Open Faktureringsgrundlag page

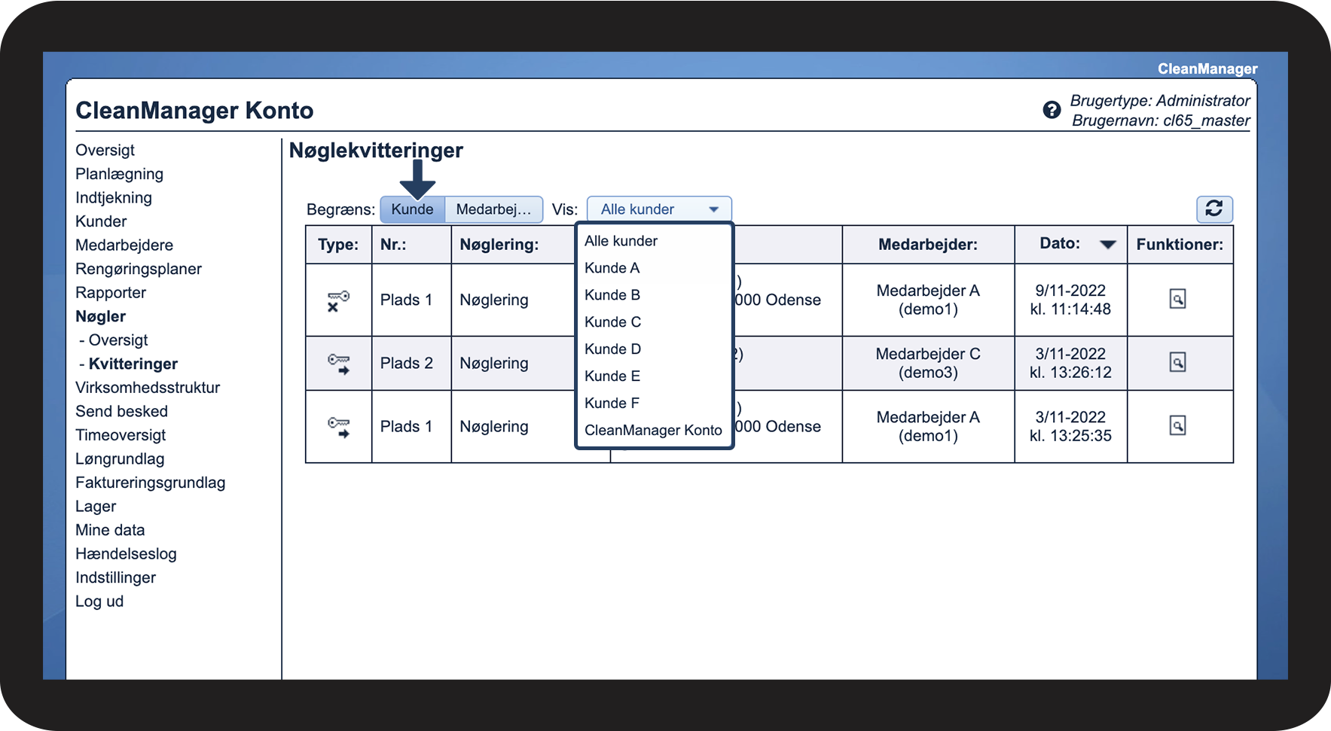tap(150, 483)
